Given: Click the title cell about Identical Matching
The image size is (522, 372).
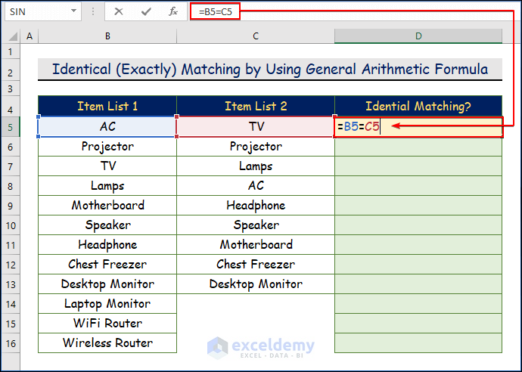Looking at the screenshot, I should click(269, 70).
